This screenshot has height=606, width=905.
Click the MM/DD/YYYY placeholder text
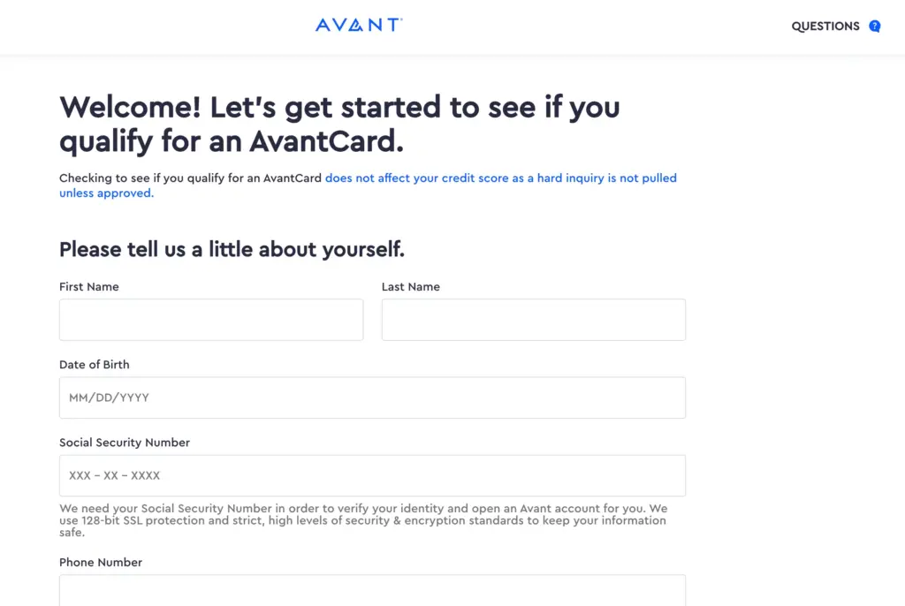tap(109, 397)
